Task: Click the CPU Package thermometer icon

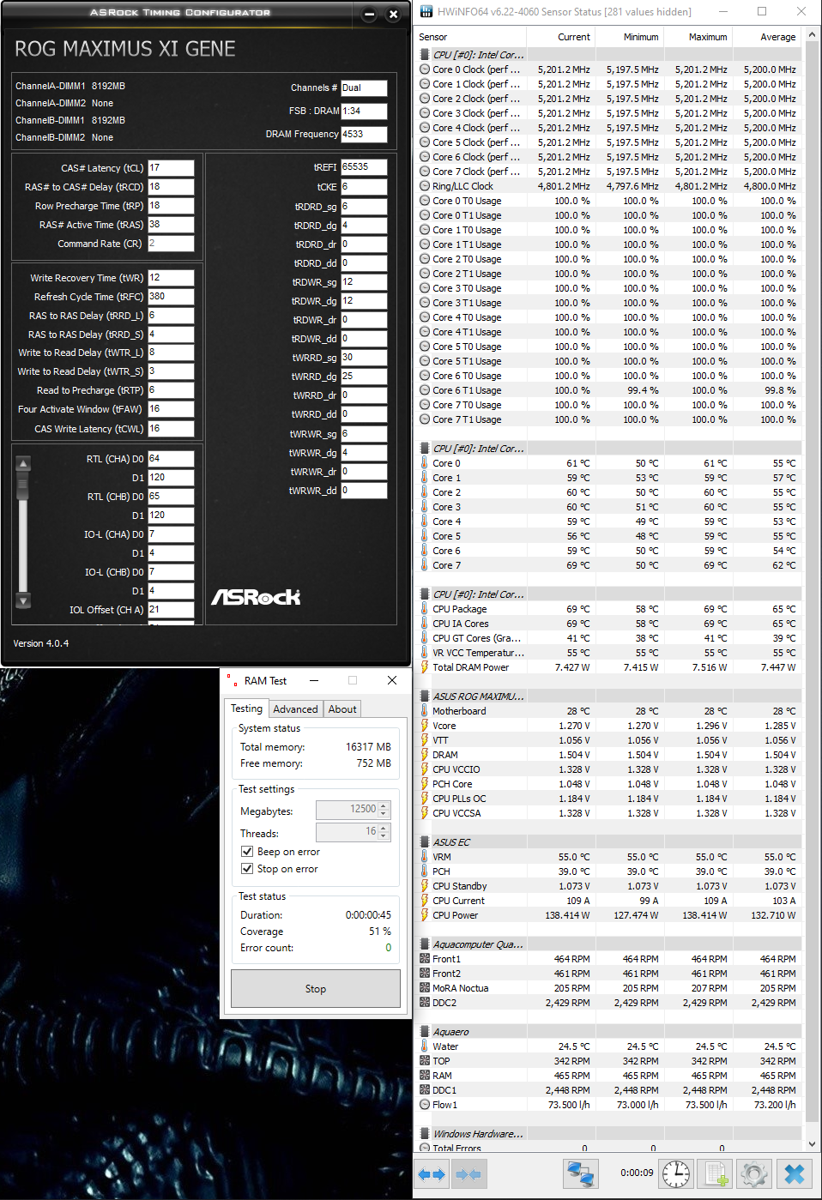Action: tap(425, 609)
